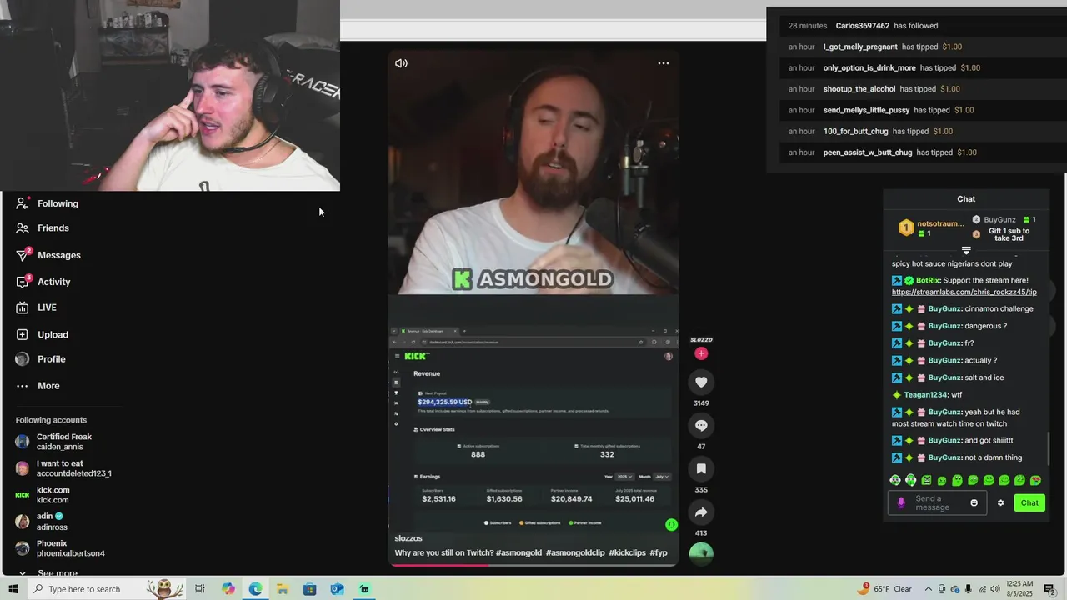1067x600 pixels.
Task: Seek on the video progress bar
Action: 533,565
